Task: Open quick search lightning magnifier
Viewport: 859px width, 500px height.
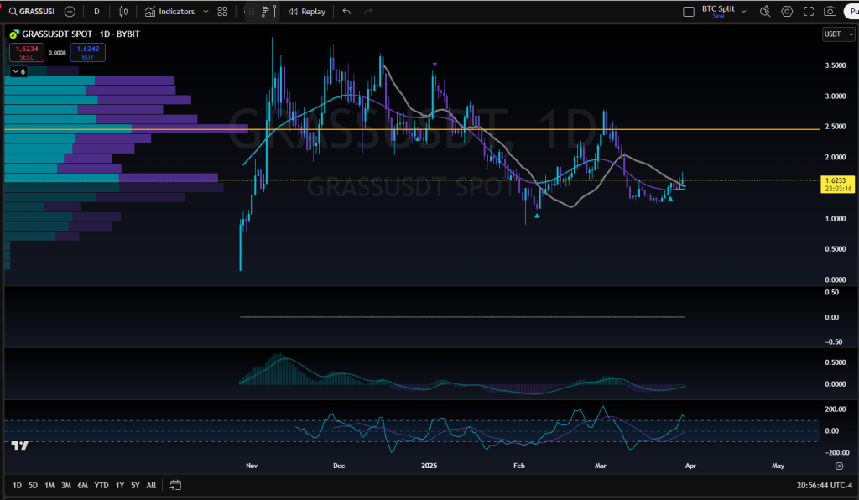Action: coord(765,12)
